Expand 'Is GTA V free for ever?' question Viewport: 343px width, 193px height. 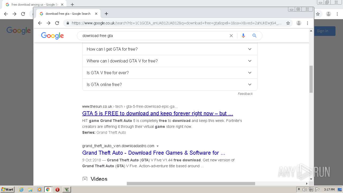[170, 73]
